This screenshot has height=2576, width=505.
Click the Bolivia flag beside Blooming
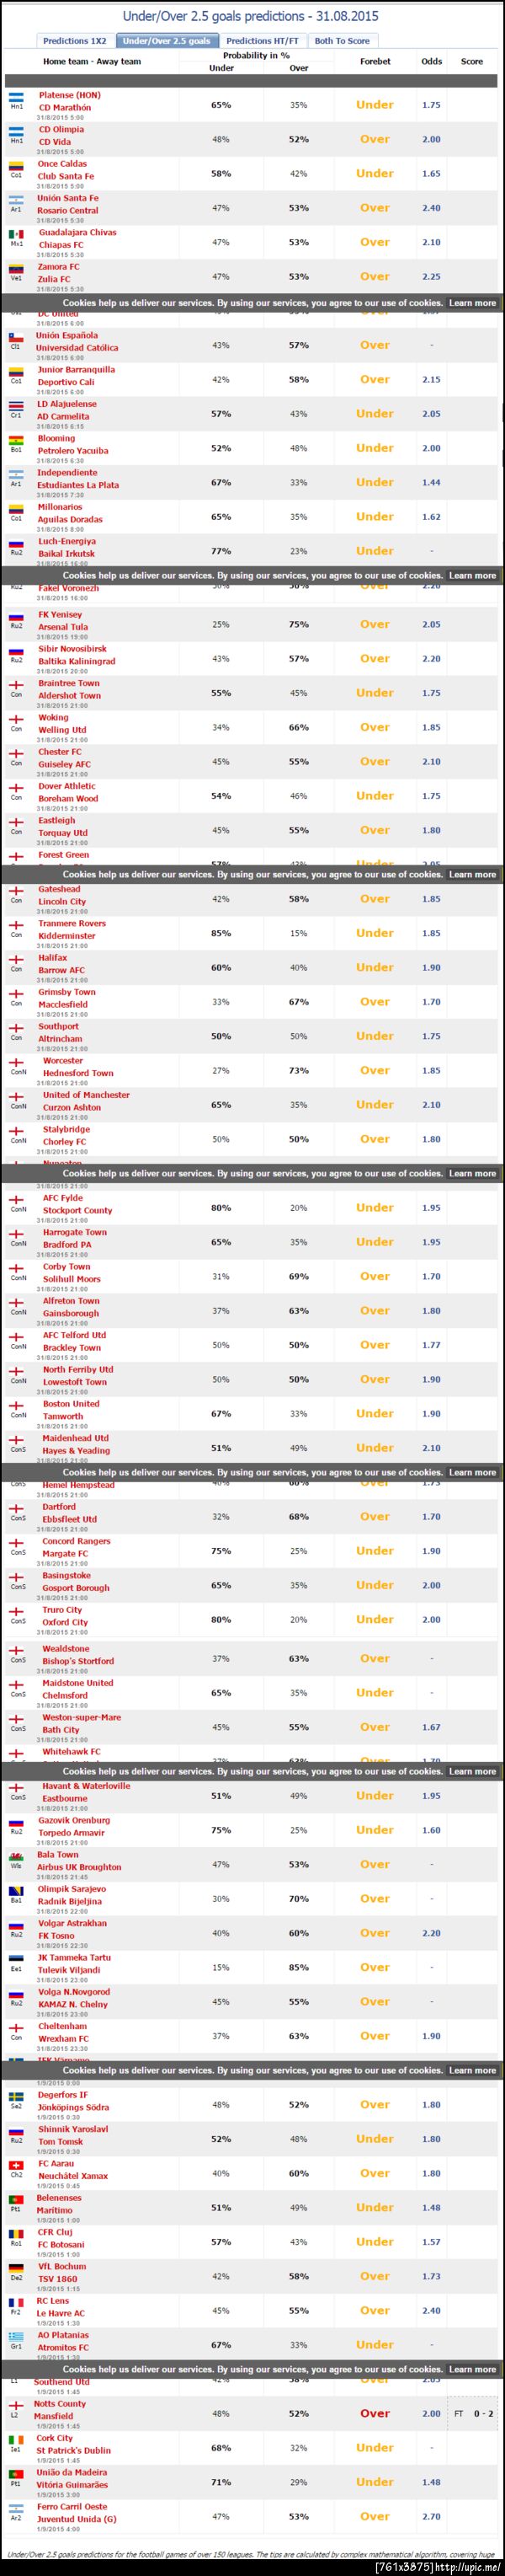pyautogui.click(x=16, y=441)
